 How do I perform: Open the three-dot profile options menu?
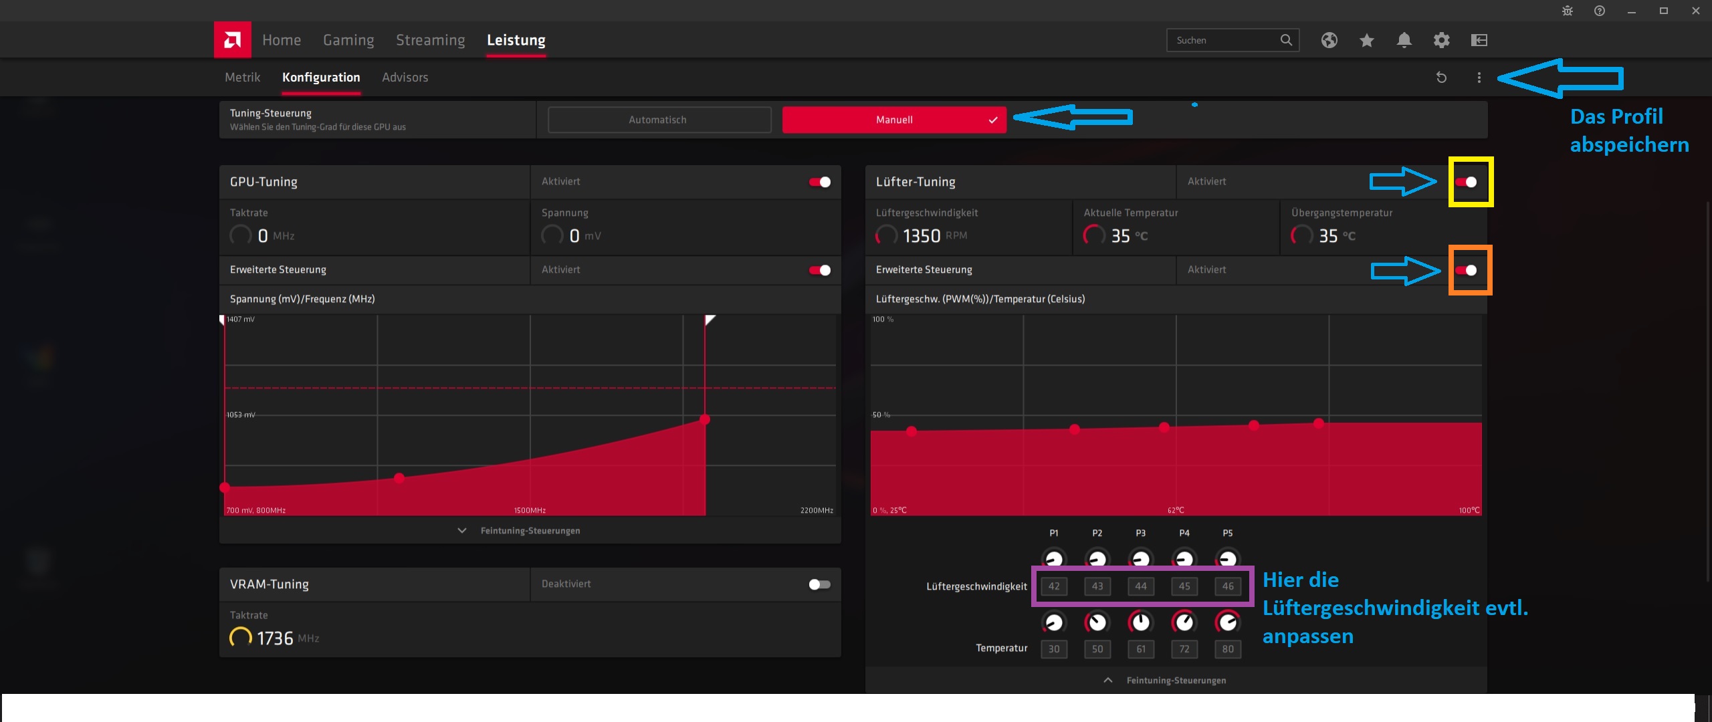(1479, 78)
